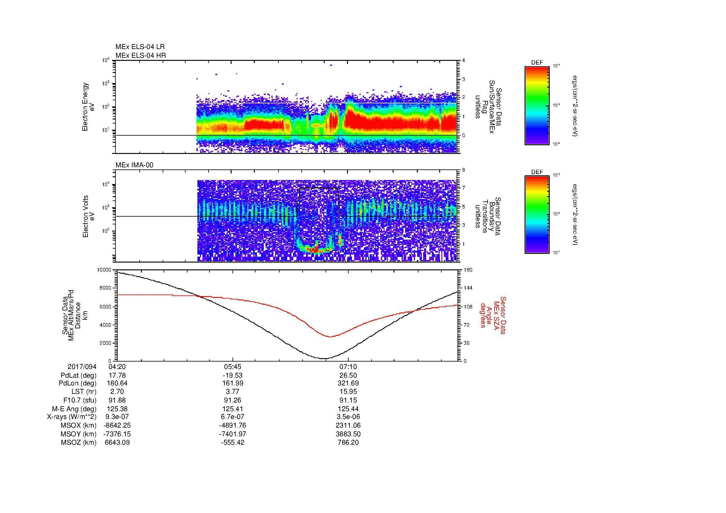Click the 'MEx ELS-04 HR' title

pos(141,56)
